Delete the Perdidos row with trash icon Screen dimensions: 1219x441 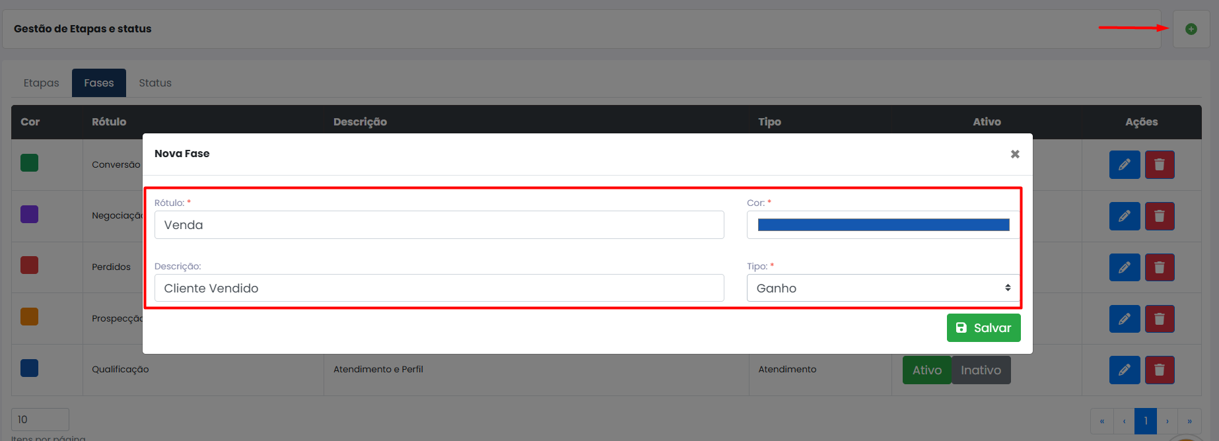tap(1160, 267)
